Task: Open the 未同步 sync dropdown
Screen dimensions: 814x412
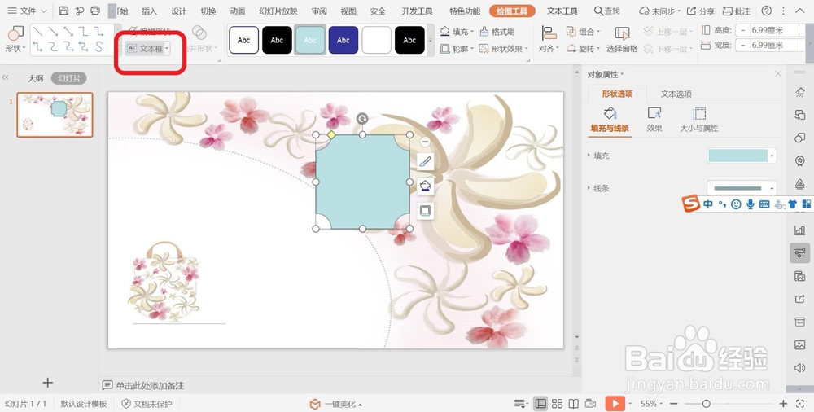Action: (660, 11)
